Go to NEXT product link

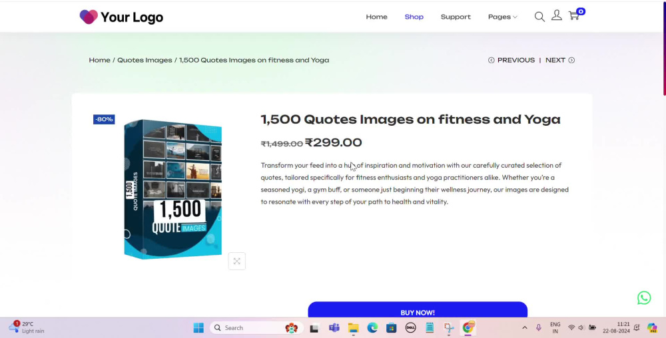point(555,61)
